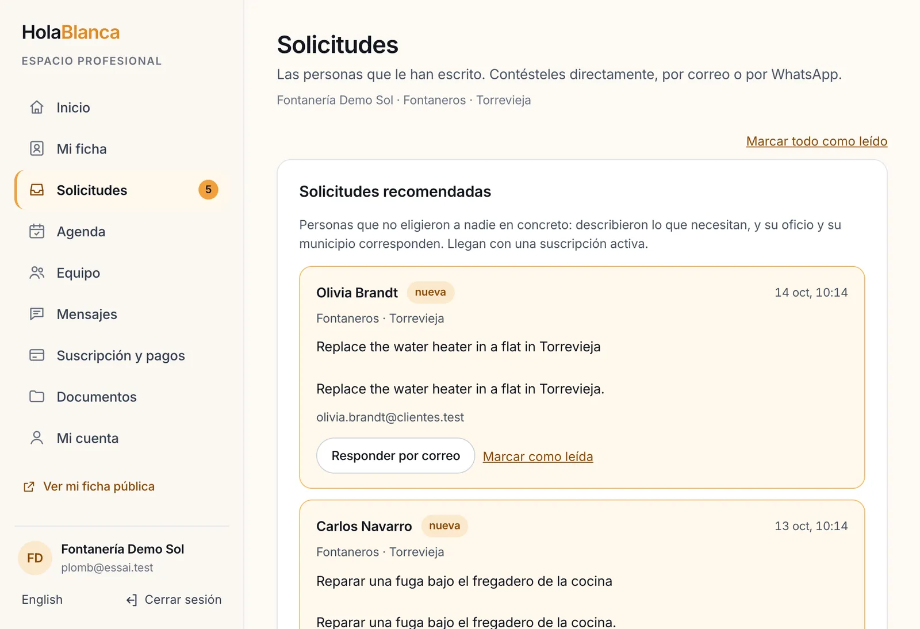The width and height of the screenshot is (920, 629).
Task: Go to Mi cuenta
Action: [x=122, y=439]
